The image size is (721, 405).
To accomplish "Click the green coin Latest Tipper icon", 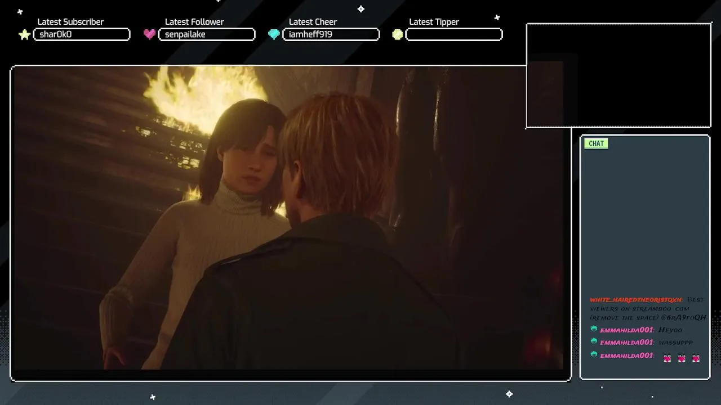I will click(x=398, y=35).
